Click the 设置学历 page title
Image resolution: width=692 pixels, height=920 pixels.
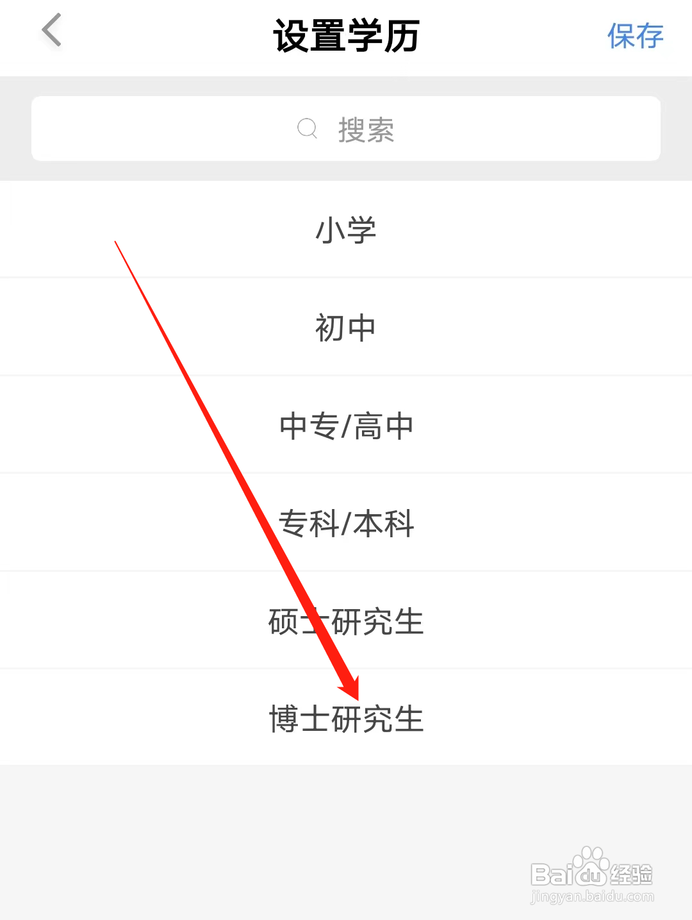(346, 35)
